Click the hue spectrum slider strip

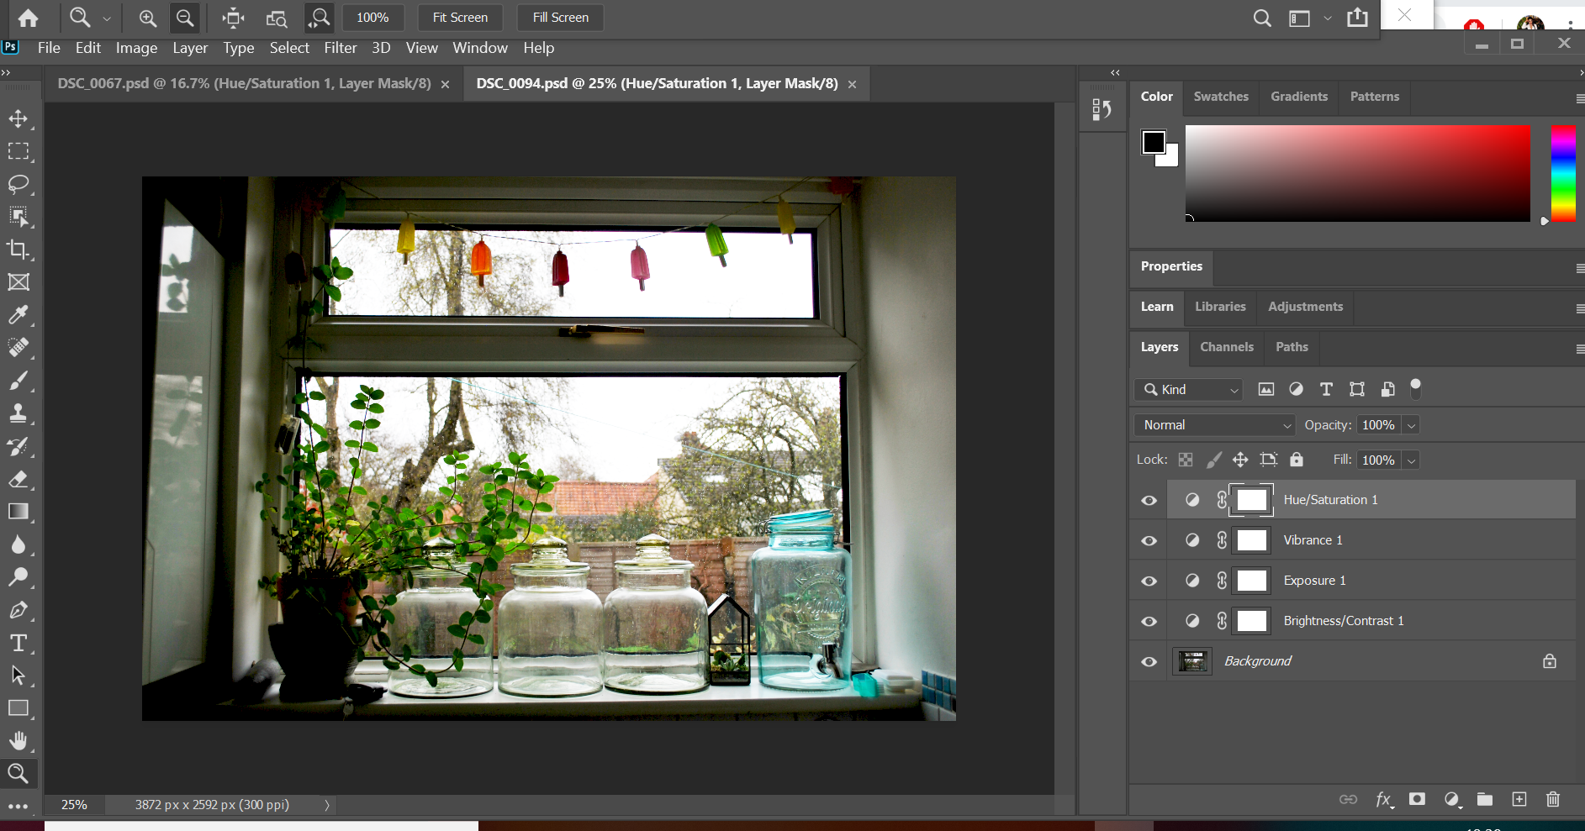tap(1562, 173)
